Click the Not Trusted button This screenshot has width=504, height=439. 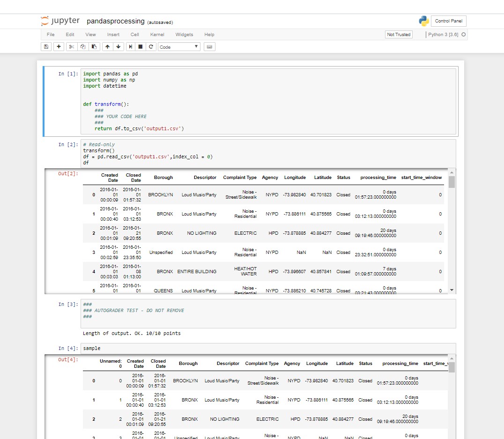(398, 34)
